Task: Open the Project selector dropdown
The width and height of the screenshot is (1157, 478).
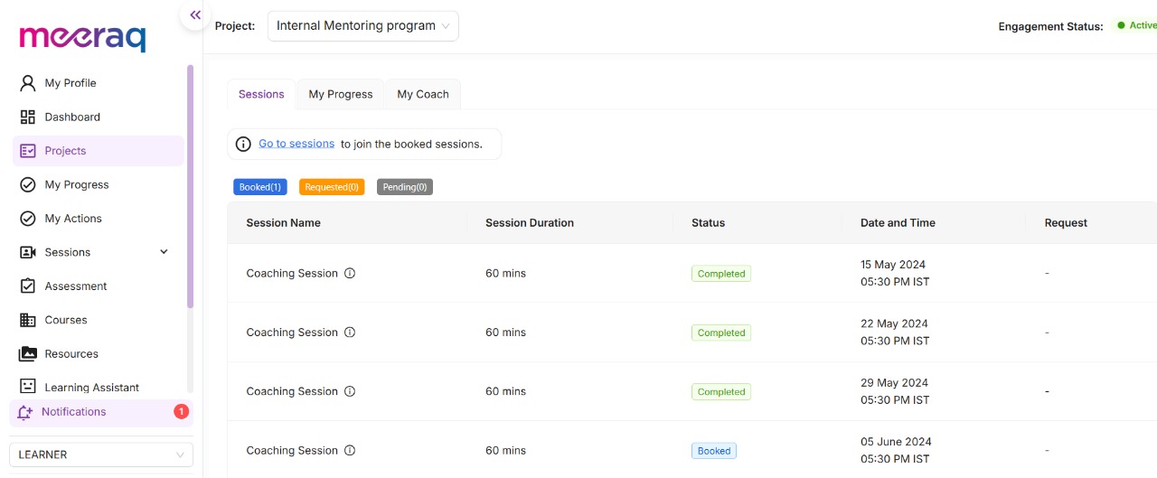Action: (x=363, y=26)
